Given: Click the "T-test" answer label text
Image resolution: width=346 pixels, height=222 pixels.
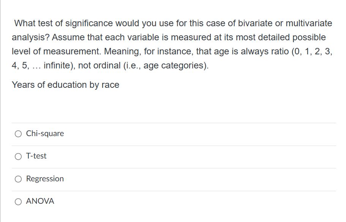Looking at the screenshot, I should pos(36,156).
